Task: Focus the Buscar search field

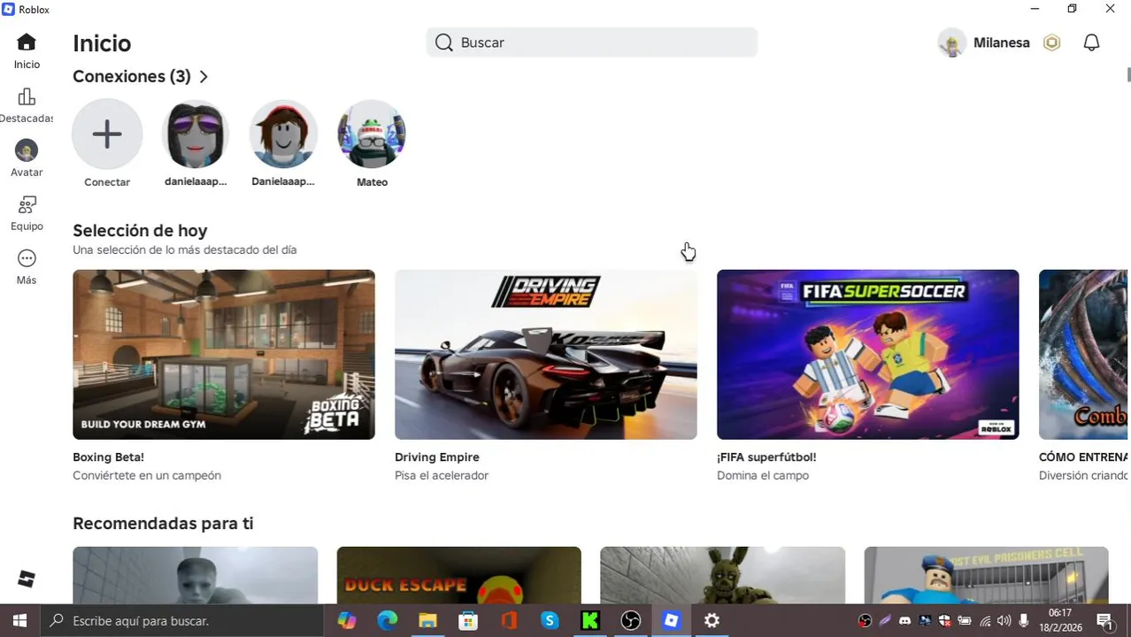Action: tap(591, 42)
